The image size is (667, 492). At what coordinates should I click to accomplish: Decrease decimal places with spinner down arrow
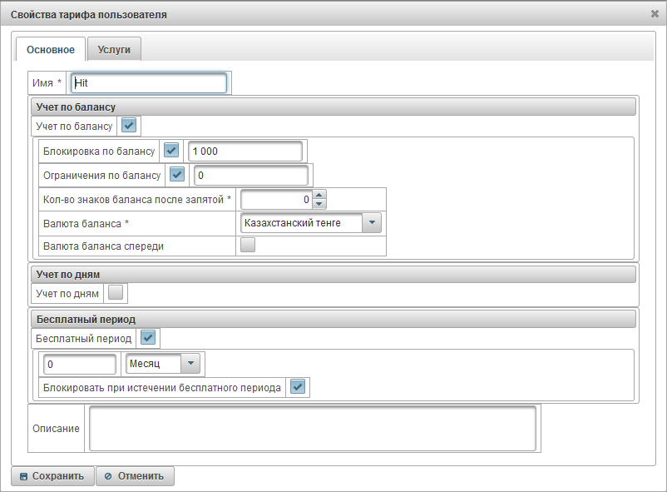[x=319, y=204]
